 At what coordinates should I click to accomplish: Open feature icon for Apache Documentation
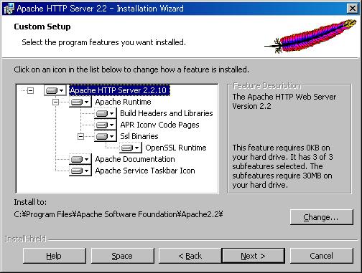(x=80, y=159)
